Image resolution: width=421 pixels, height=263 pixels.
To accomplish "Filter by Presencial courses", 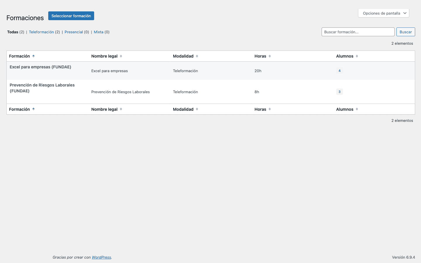I will (x=74, y=32).
